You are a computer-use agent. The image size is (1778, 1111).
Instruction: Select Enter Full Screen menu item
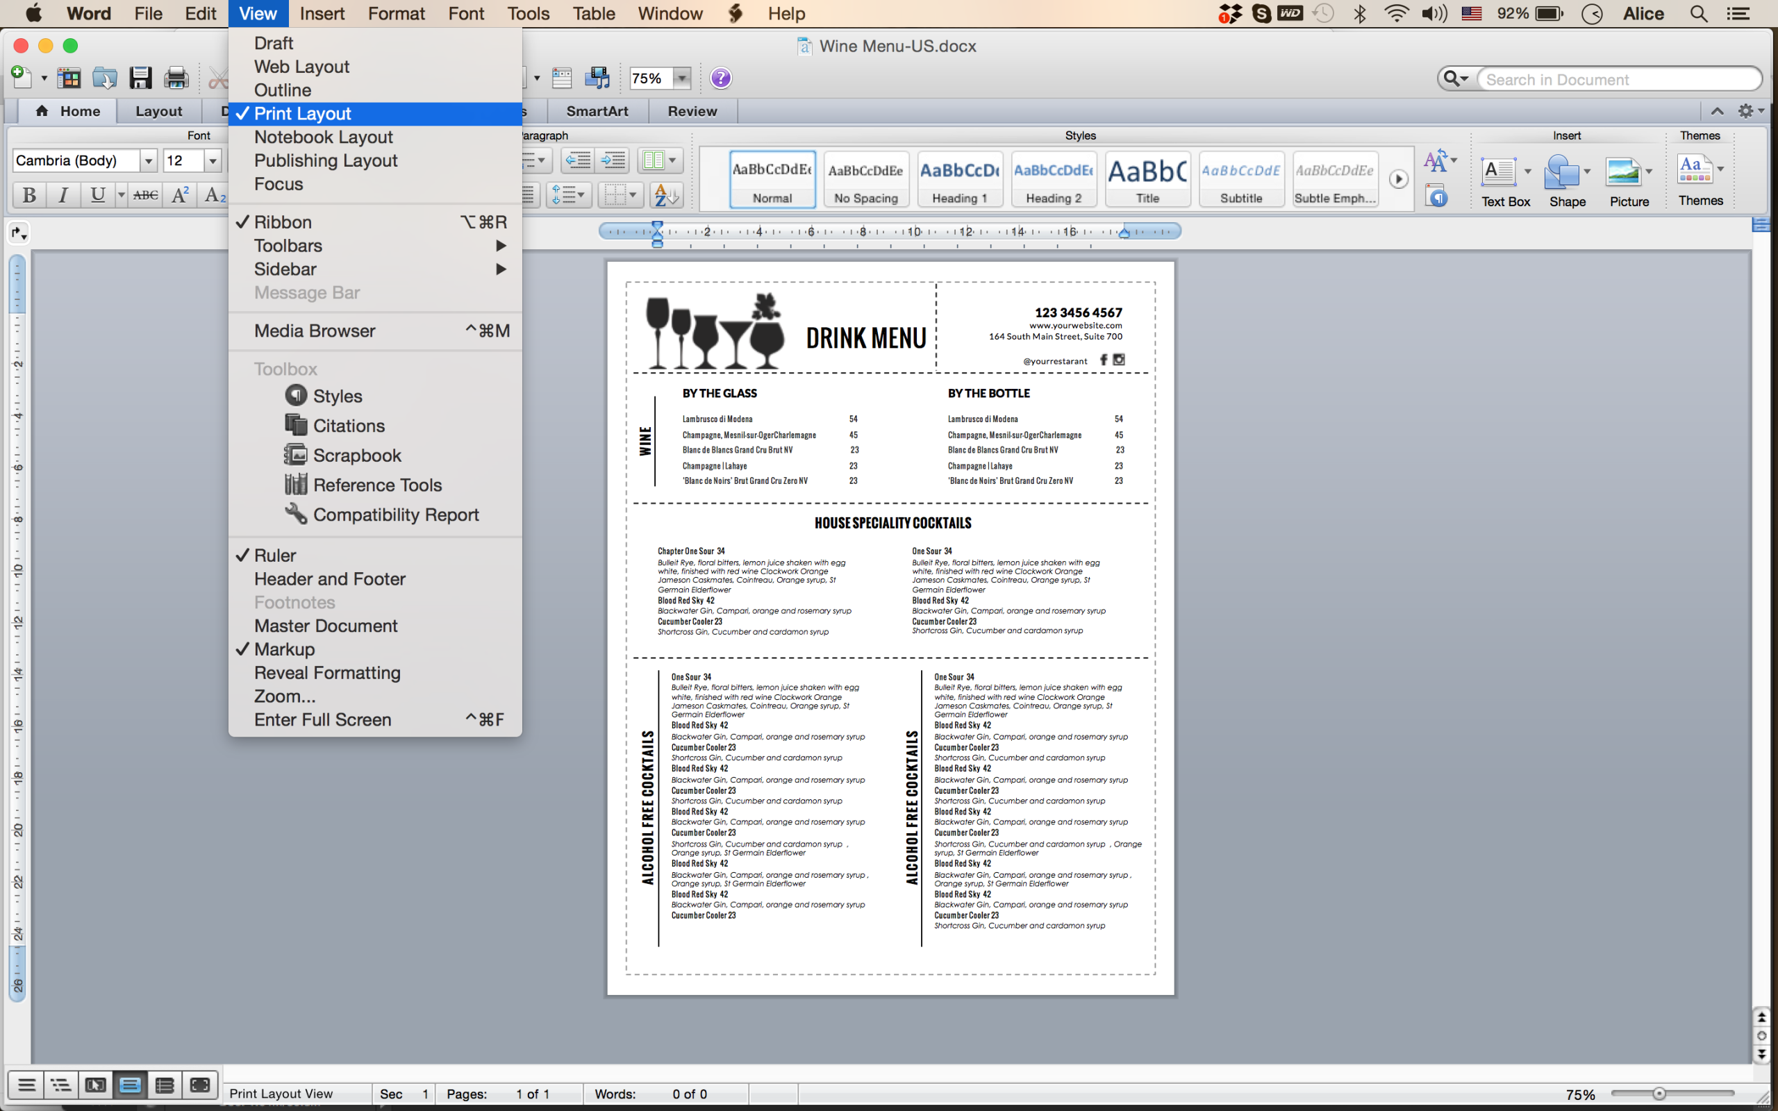click(375, 720)
